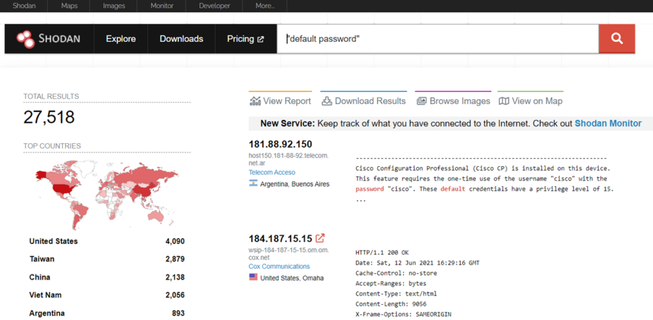Click the Viet Nam count 2,056

click(x=175, y=295)
